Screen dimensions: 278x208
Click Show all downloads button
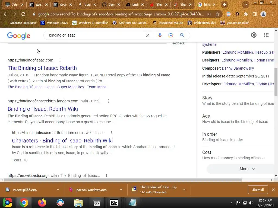point(258,190)
